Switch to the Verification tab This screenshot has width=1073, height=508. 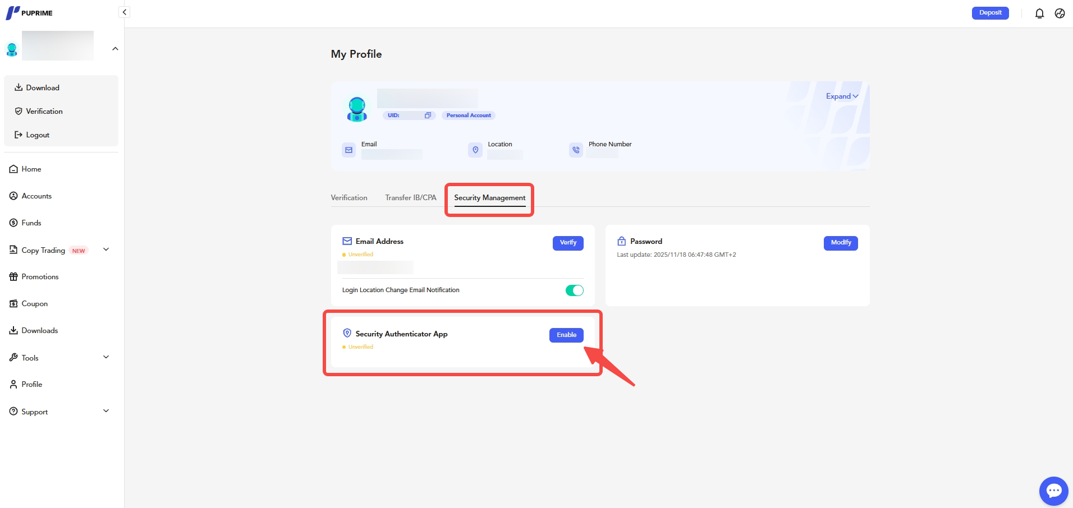(349, 198)
